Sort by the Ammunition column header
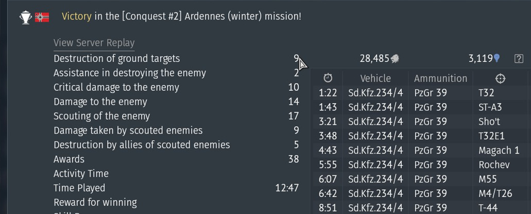The image size is (531, 214). (440, 78)
